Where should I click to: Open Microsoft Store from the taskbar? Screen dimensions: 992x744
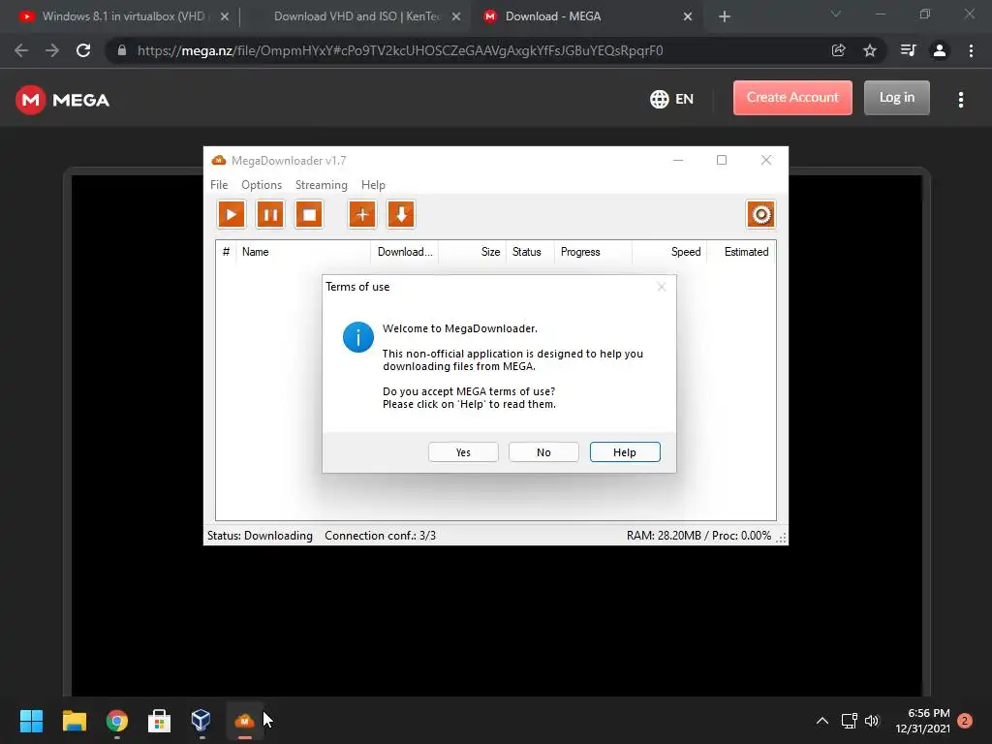160,721
